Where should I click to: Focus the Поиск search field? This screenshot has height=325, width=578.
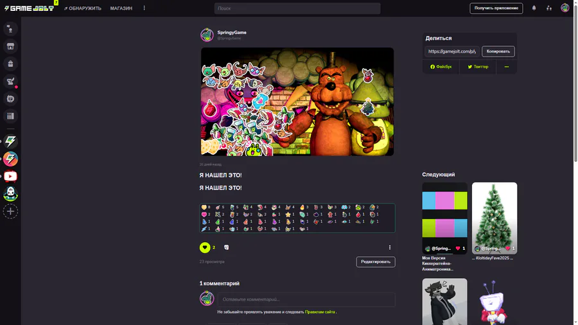pyautogui.click(x=297, y=8)
